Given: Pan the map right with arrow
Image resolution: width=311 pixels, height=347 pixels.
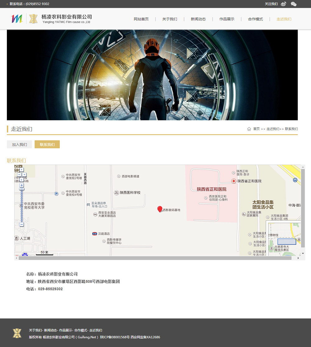Looking at the screenshot, I should (x=25, y=175).
